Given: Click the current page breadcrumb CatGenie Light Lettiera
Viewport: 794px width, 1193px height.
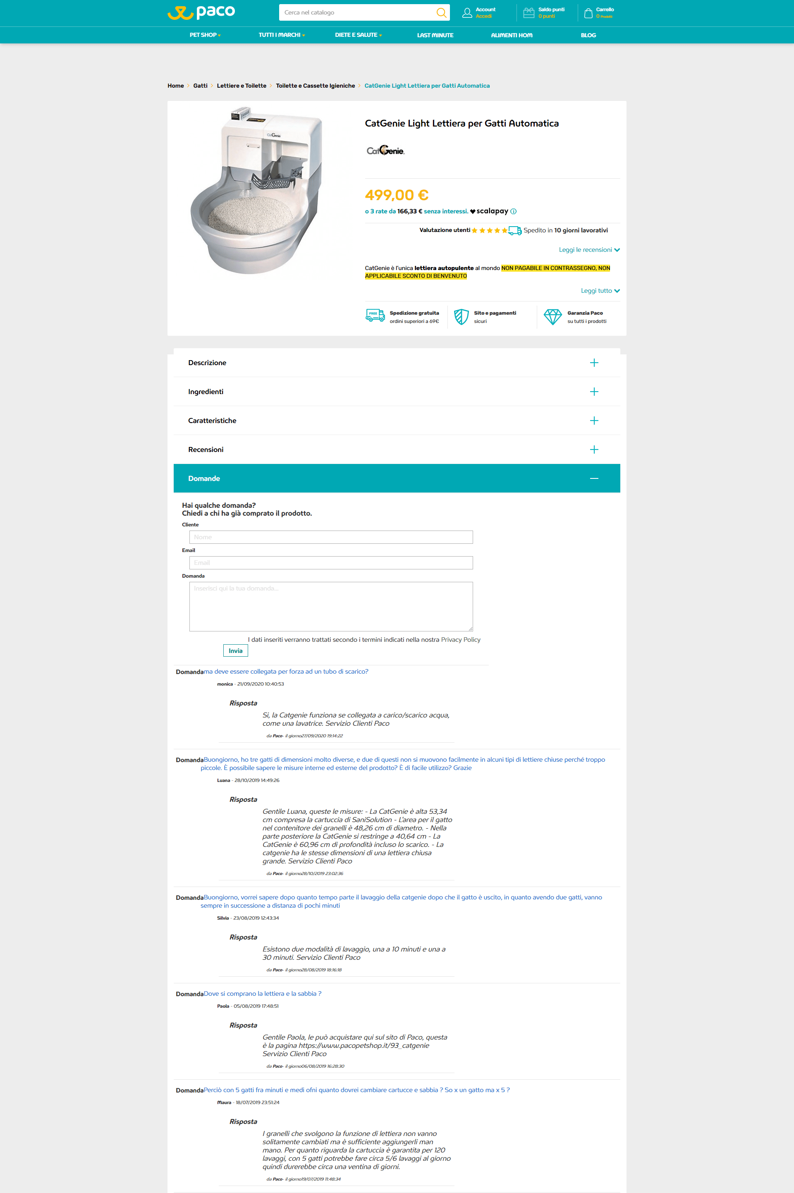Looking at the screenshot, I should pos(427,86).
